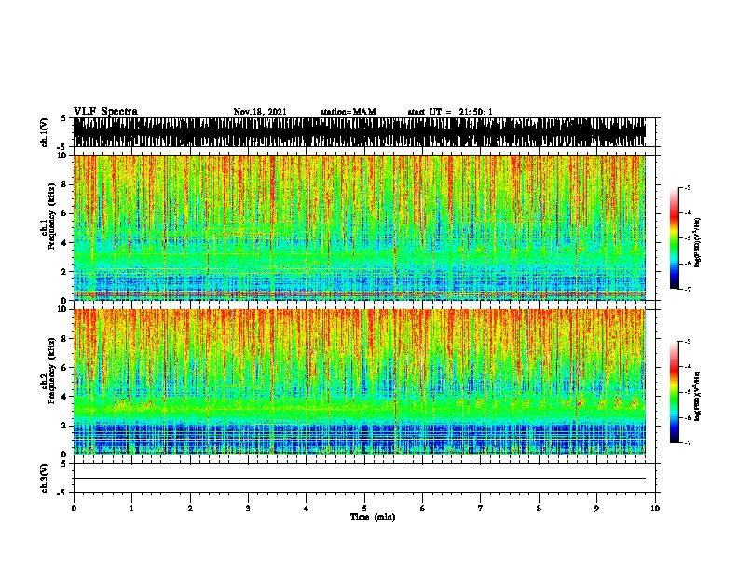
Task: Click inside the ch.2 spectrogram panel
Action: coord(360,382)
